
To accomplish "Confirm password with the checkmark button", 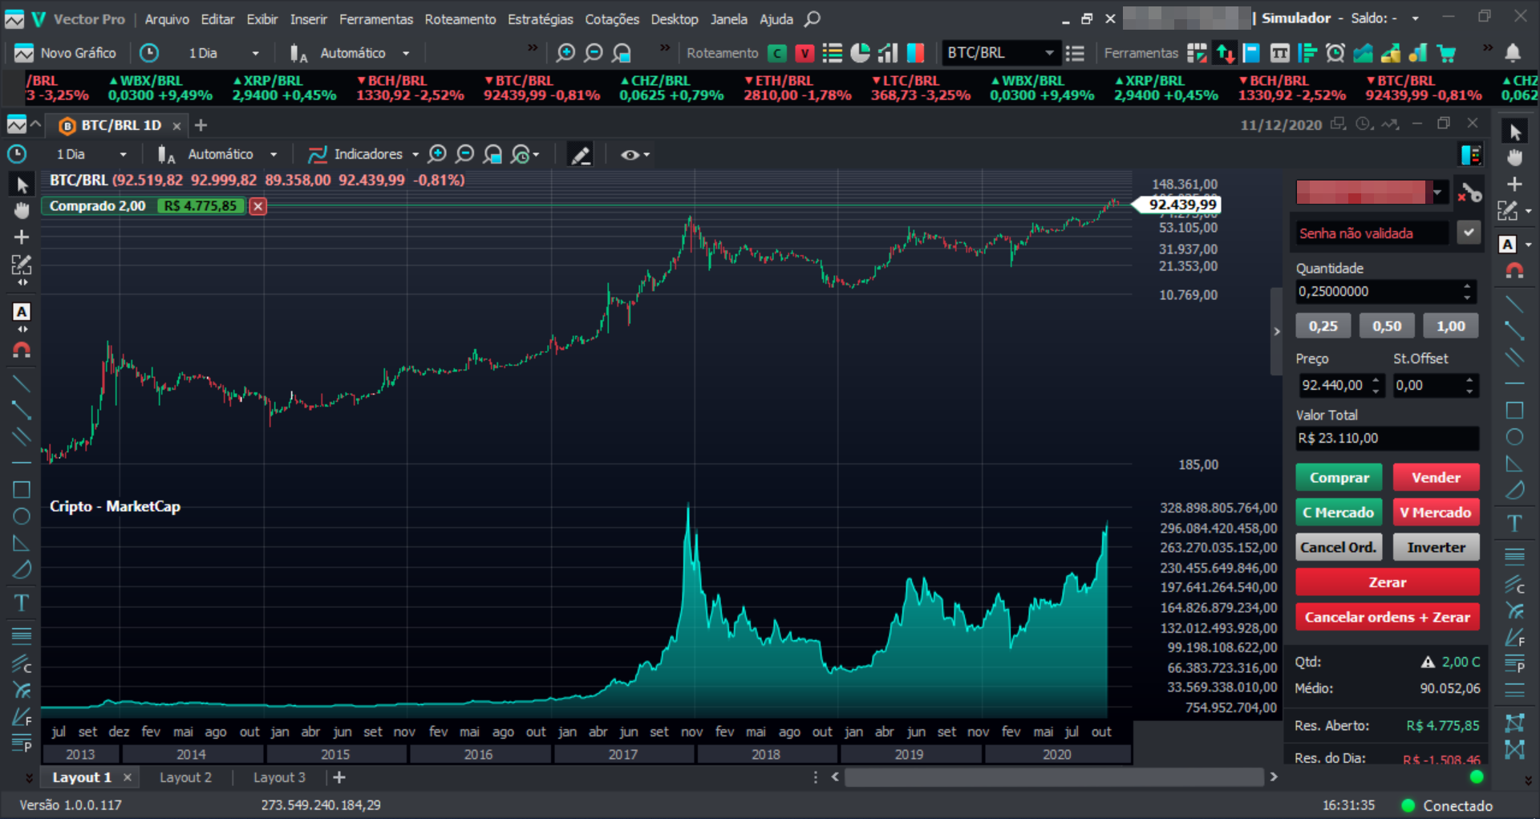I will point(1469,233).
